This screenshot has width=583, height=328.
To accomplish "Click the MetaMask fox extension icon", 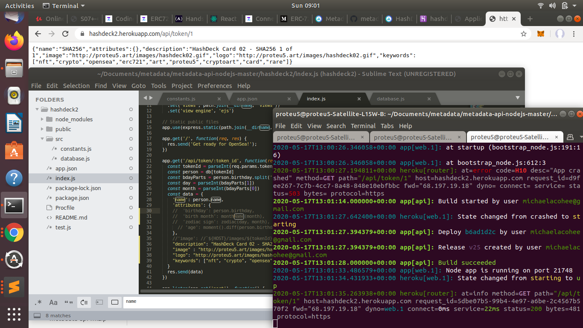I will 541,34.
